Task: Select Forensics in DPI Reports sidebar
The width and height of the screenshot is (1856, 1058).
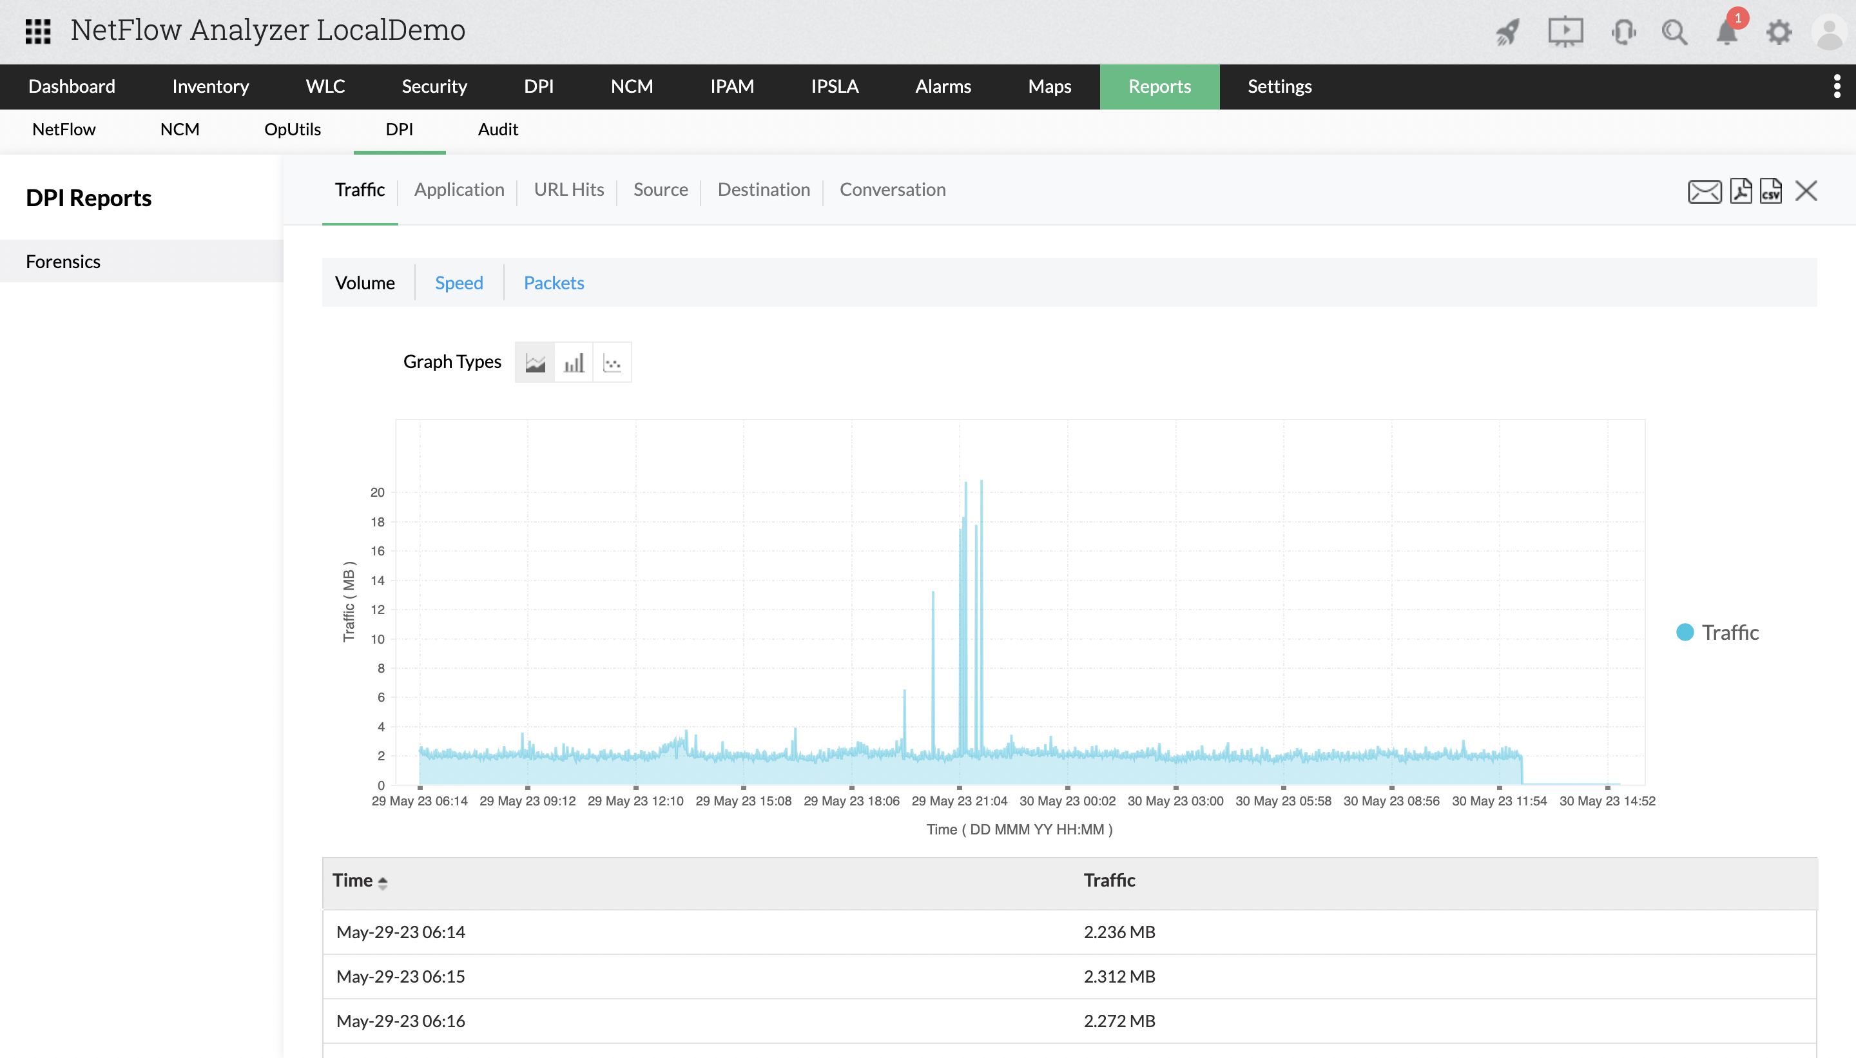Action: point(63,262)
